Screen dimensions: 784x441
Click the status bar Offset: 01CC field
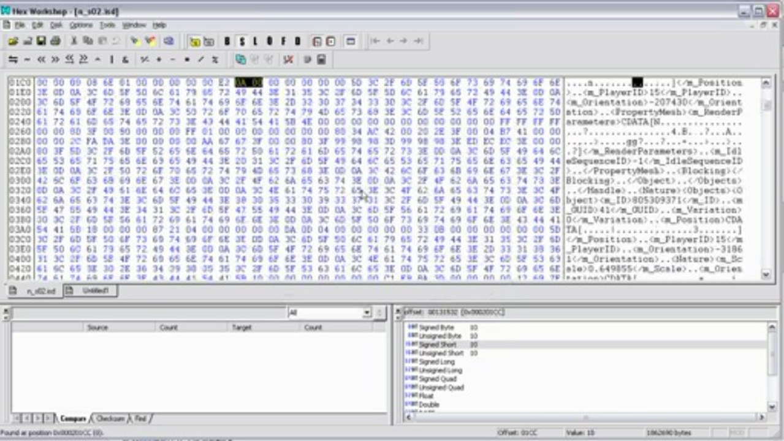528,433
